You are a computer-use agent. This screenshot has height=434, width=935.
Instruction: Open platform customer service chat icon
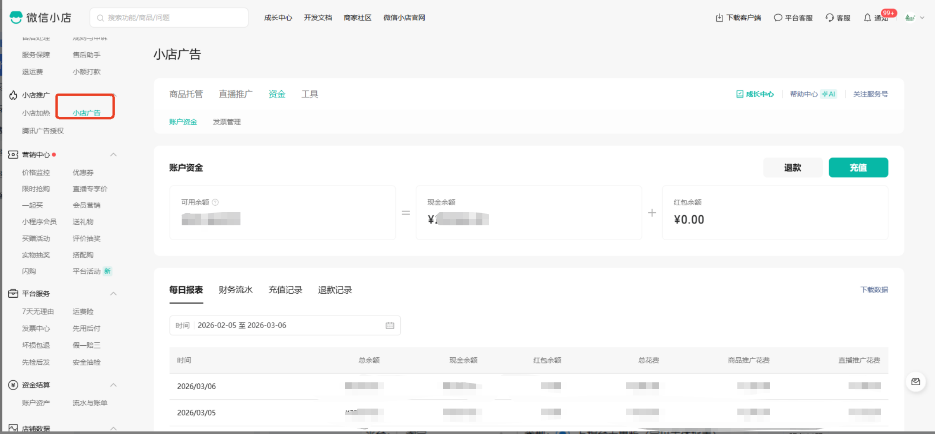[778, 17]
